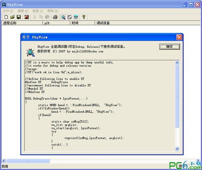Image resolution: width=202 pixels, height=170 pixels.
Task: Click the pID column header
Action: pos(56,23)
